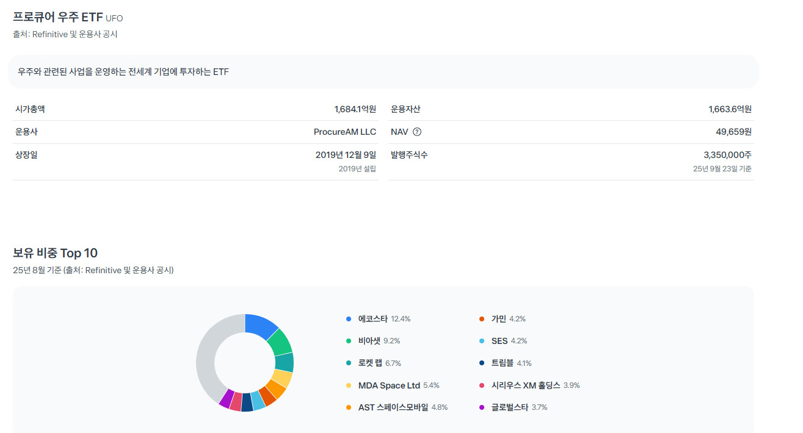
Task: Select the 트림블 holding label
Action: [503, 363]
